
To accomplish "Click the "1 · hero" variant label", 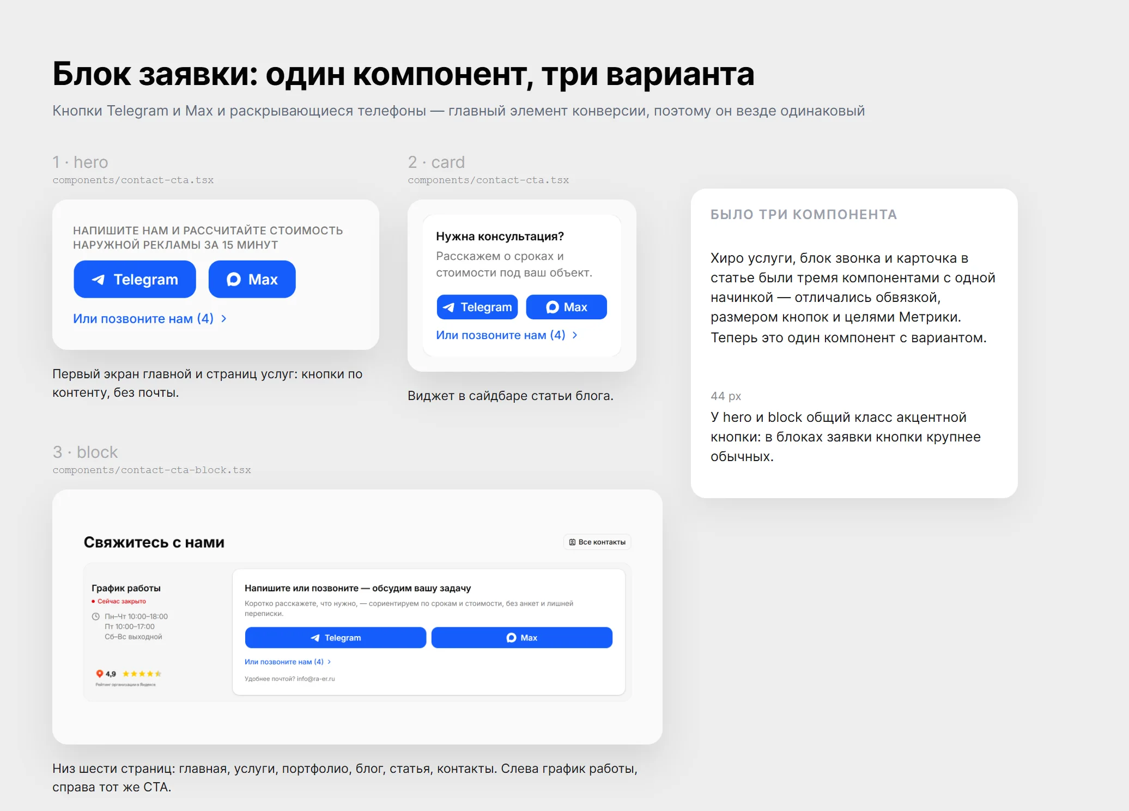I will pyautogui.click(x=80, y=162).
